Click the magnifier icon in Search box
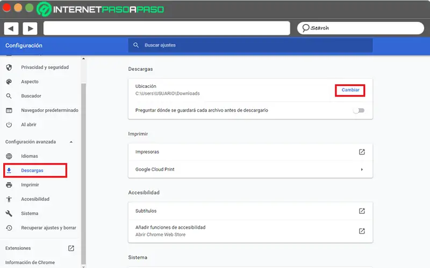The height and width of the screenshot is (268, 430). pyautogui.click(x=305, y=28)
